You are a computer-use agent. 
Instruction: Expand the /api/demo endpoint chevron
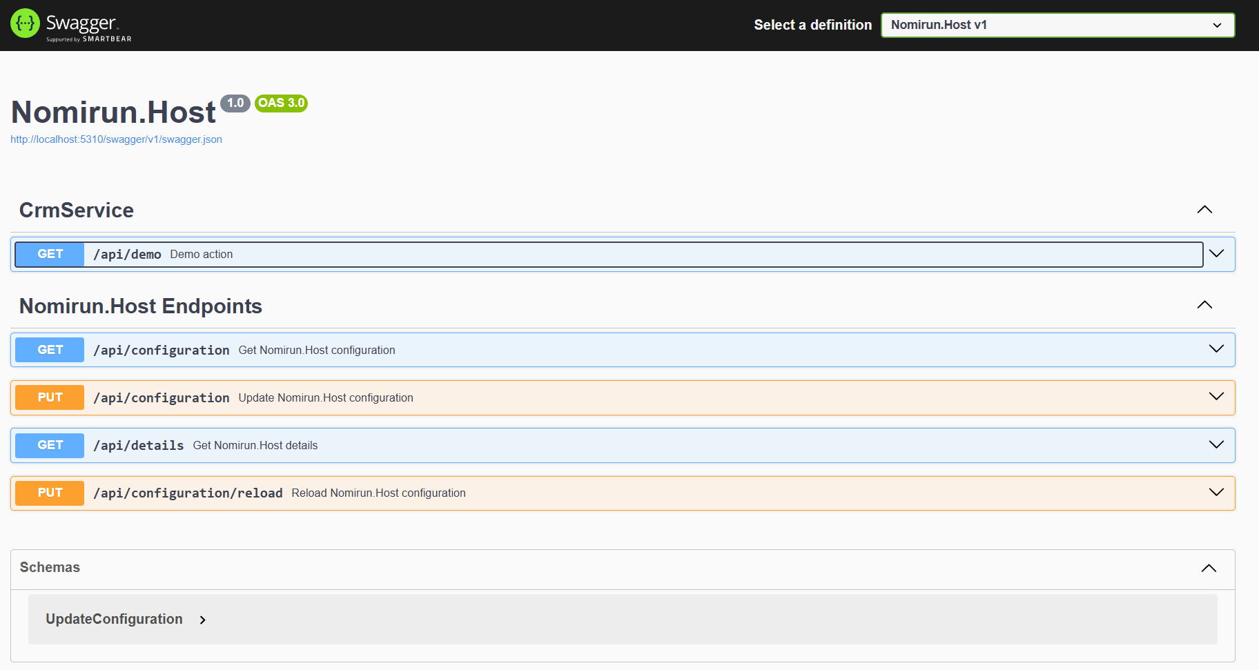tap(1216, 254)
